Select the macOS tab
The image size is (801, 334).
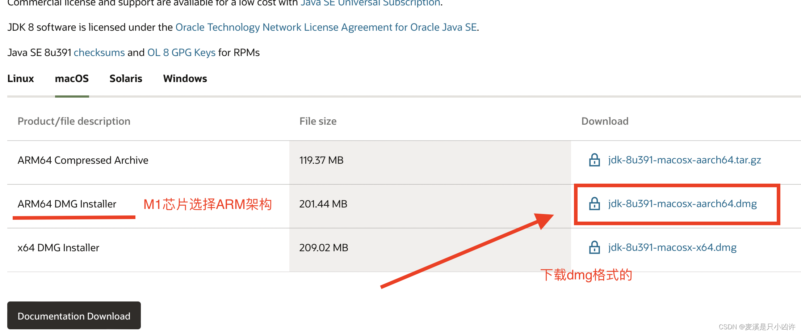72,78
